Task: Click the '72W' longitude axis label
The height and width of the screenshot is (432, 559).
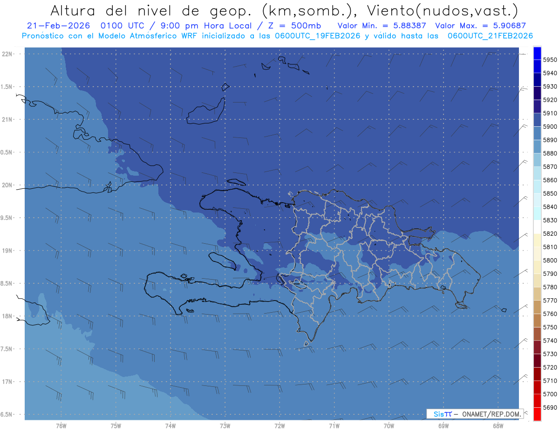Action: point(279,425)
